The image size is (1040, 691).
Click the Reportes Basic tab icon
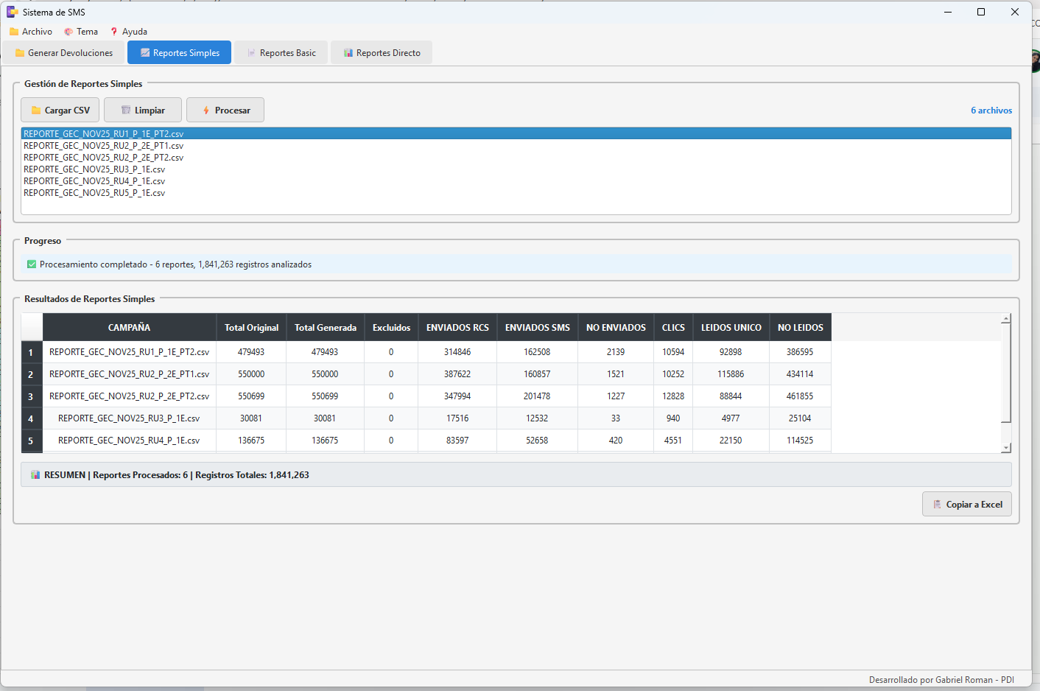[x=251, y=53]
